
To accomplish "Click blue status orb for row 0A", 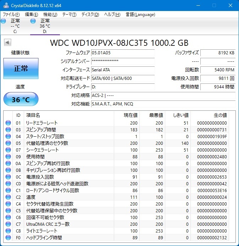I will click(8, 163).
